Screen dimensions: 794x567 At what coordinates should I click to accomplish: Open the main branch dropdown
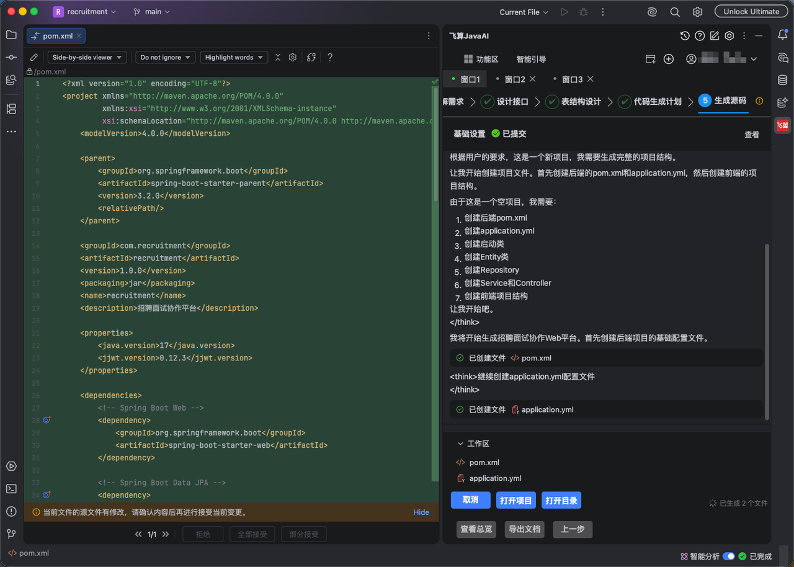[152, 12]
